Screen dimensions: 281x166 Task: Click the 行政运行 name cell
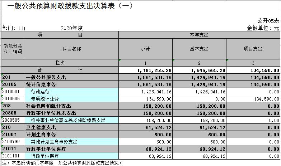click(x=72, y=92)
